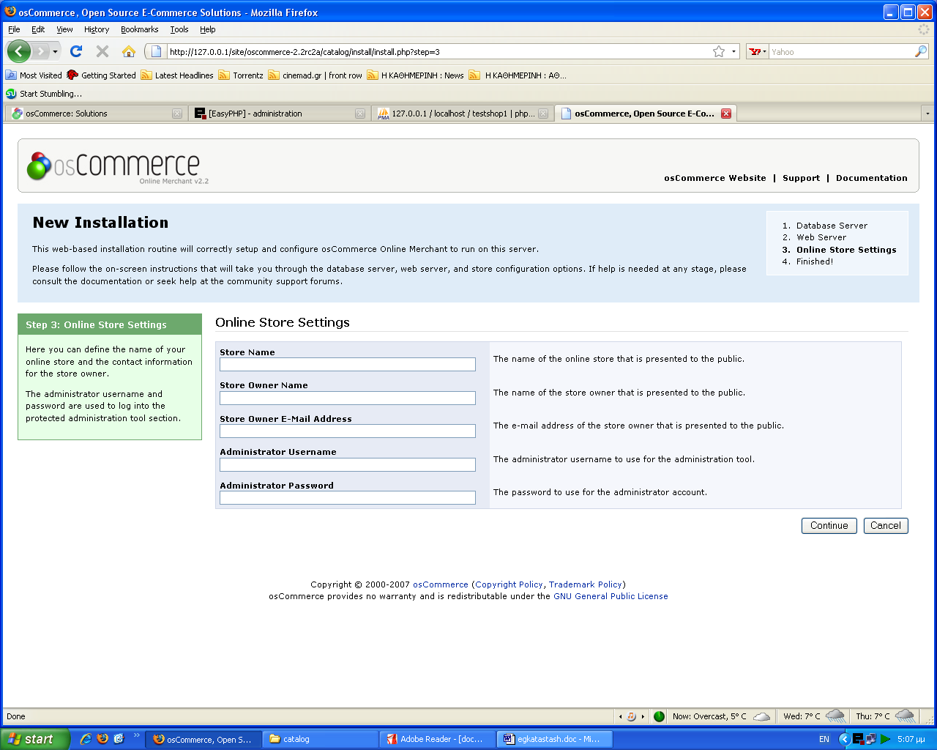Open the Help menu
The height and width of the screenshot is (750, 937).
[x=208, y=29]
